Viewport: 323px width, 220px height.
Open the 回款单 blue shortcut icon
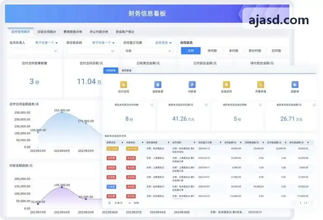coord(295,84)
